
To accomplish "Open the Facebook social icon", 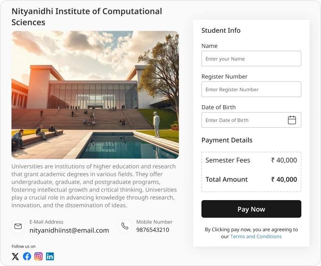I will (27, 256).
